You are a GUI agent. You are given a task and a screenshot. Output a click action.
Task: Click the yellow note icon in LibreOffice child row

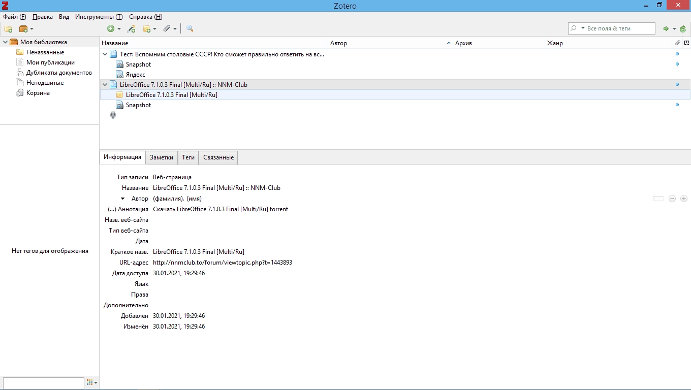click(120, 95)
